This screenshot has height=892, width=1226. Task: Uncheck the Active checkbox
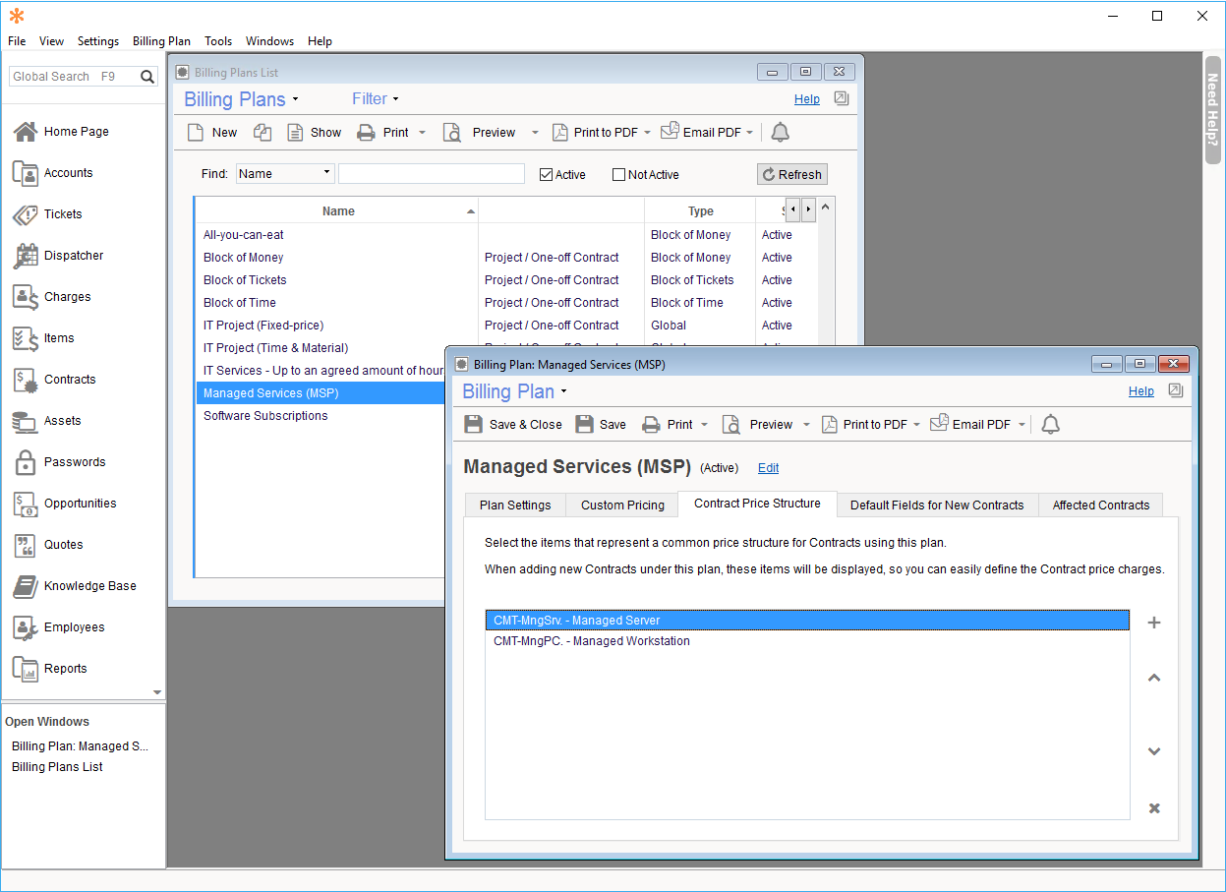(x=547, y=175)
